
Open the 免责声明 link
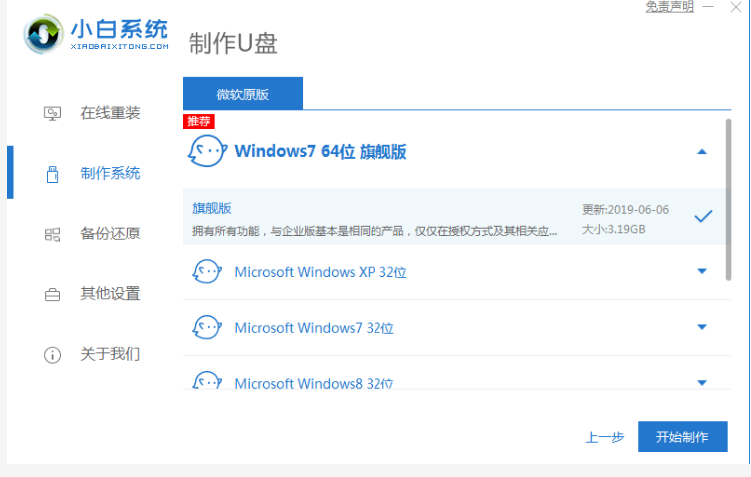click(671, 6)
